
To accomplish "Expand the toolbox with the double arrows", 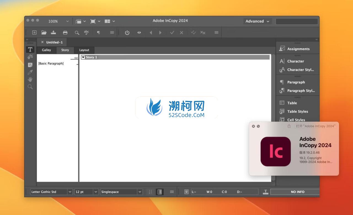I will tap(27, 40).
